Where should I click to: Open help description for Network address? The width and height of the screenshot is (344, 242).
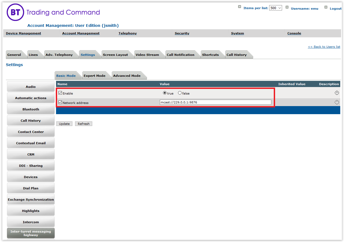[337, 102]
